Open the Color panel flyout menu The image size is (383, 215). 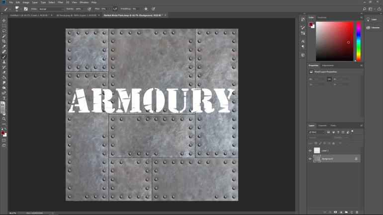pos(362,17)
